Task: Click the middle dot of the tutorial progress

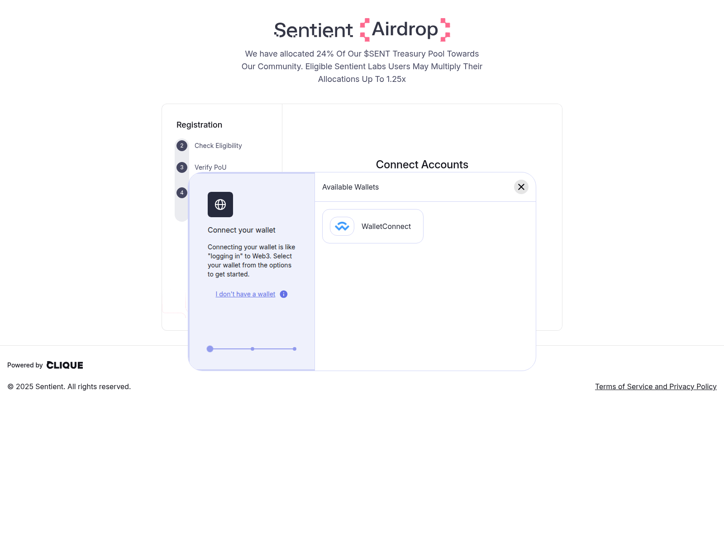Action: (252, 348)
